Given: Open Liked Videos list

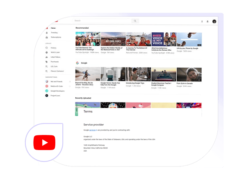Looking at the screenshot, I should point(55,57).
